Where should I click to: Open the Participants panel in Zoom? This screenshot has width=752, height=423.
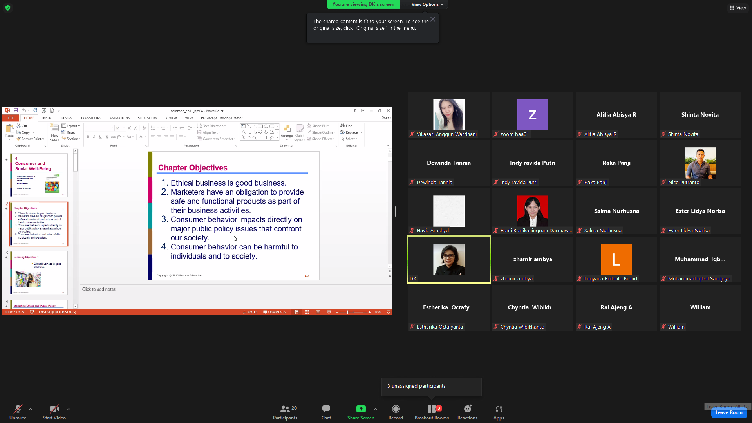(x=285, y=412)
